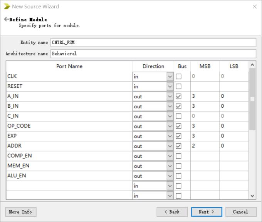Image resolution: width=262 pixels, height=222 pixels.
Task: Open Direction dropdown for ALU_EN port
Action: [170, 176]
